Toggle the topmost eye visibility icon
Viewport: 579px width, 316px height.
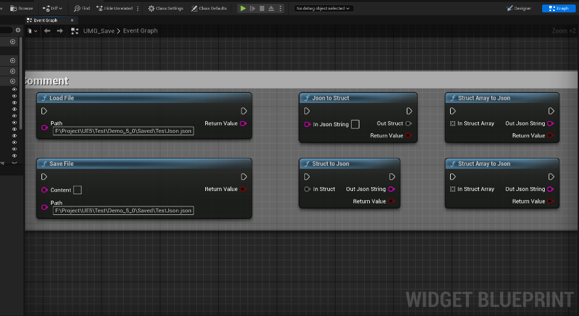click(x=14, y=91)
